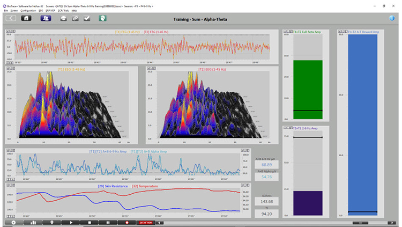
Task: Open the File menu
Action: [x=6, y=10]
